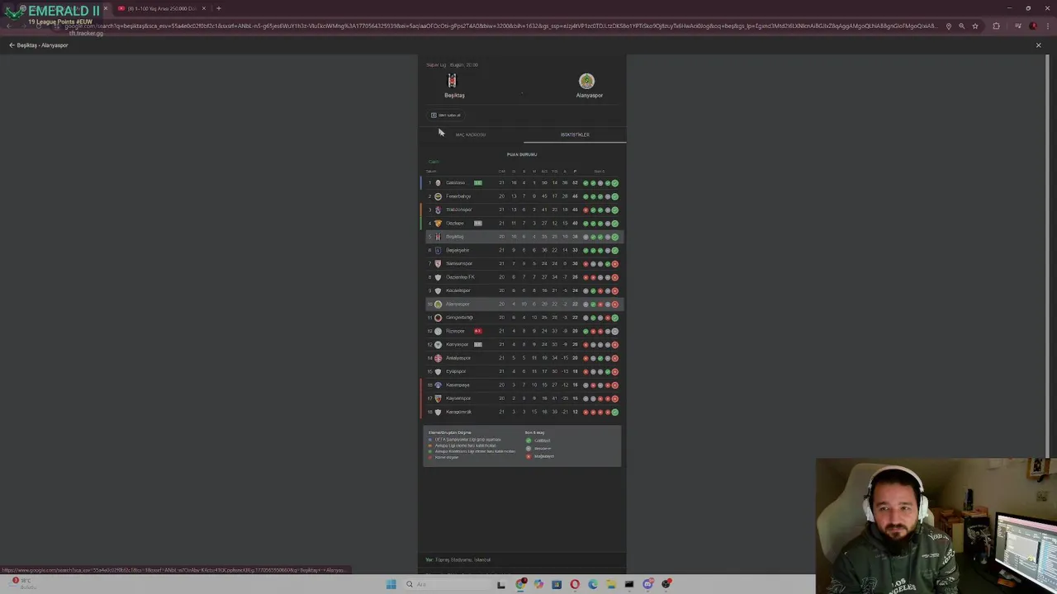This screenshot has height=594, width=1057.
Task: Open the MAÇ KADROSU tab
Action: 471,134
